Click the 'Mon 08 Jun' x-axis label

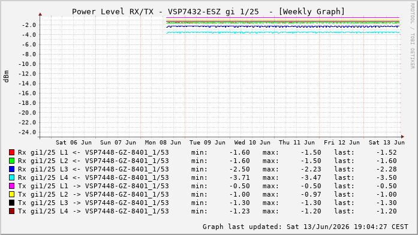point(163,143)
